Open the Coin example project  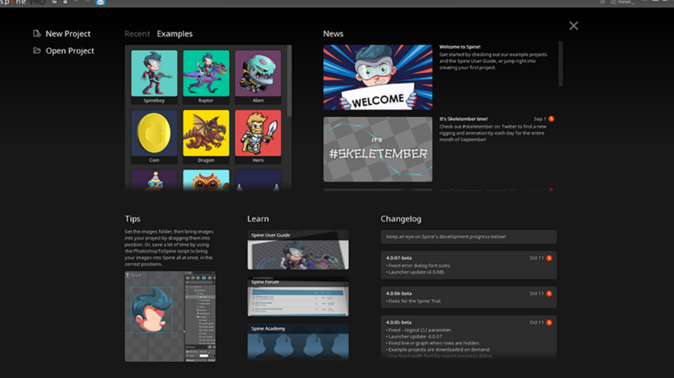[x=154, y=137]
